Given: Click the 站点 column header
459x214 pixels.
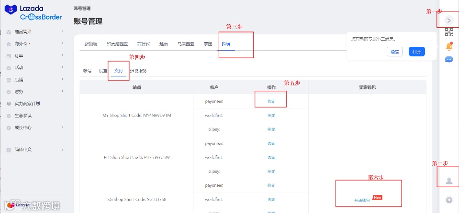Looking at the screenshot, I should 137,87.
